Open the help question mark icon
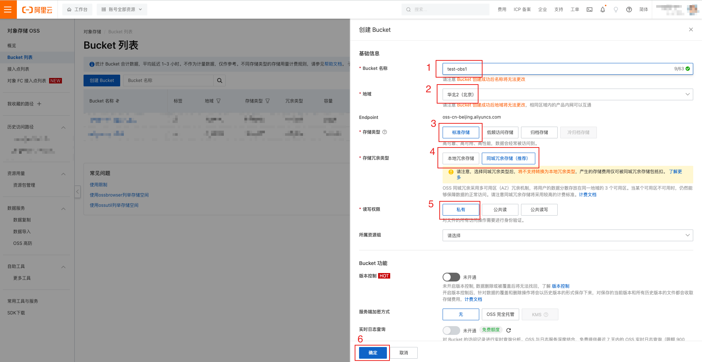 [629, 10]
